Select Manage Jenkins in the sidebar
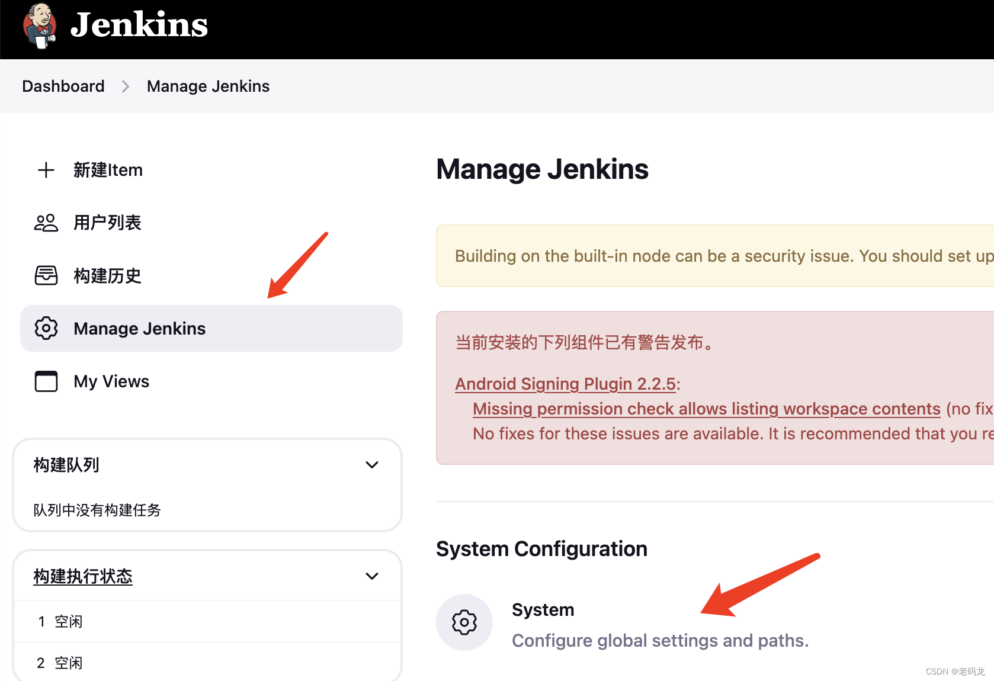This screenshot has height=681, width=994. pos(211,328)
